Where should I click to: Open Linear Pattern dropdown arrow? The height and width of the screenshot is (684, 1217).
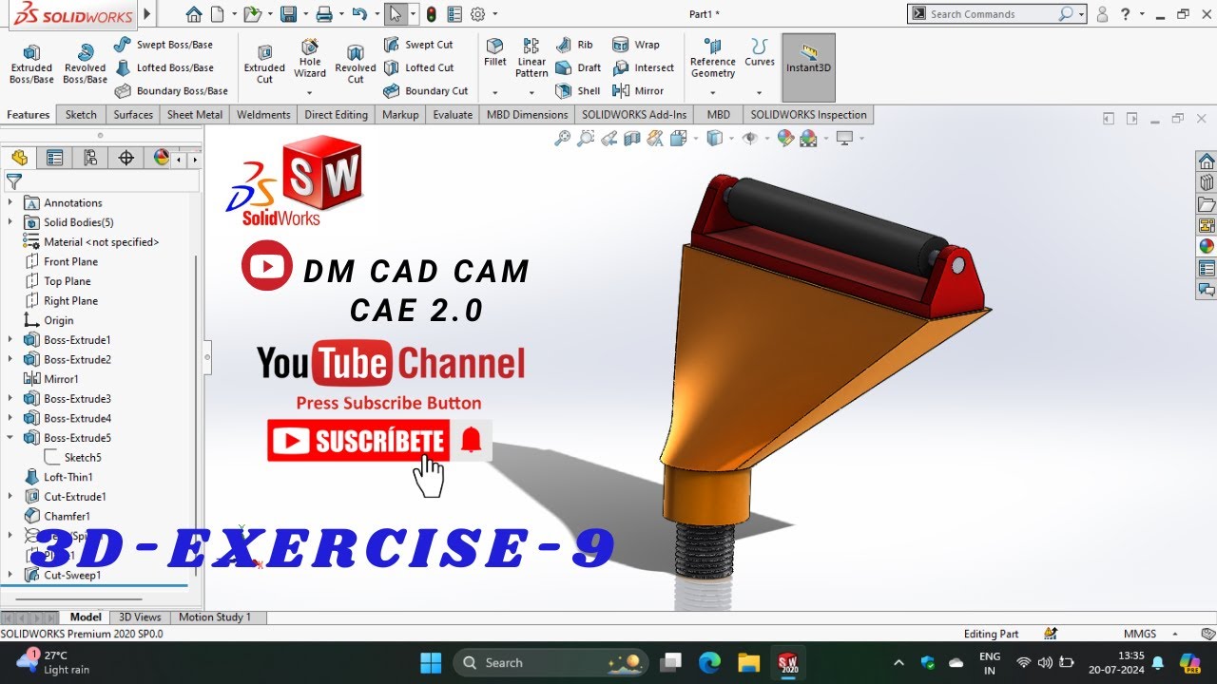click(531, 93)
